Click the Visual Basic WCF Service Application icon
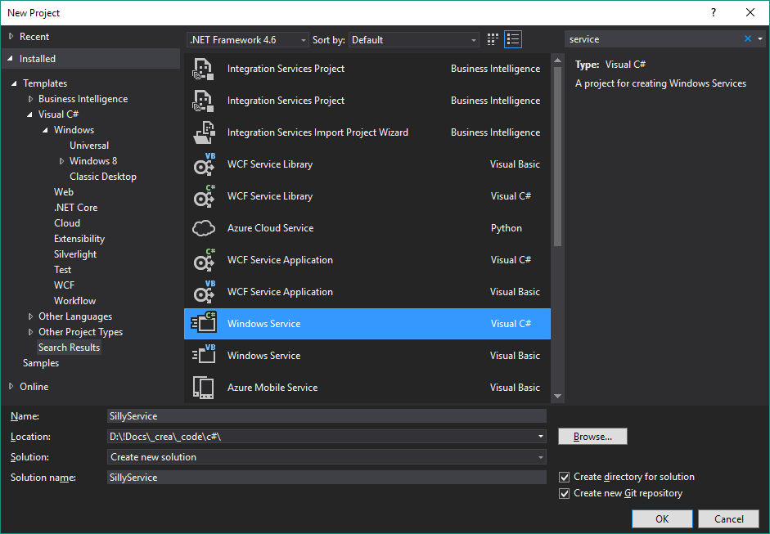770x534 pixels. [203, 292]
